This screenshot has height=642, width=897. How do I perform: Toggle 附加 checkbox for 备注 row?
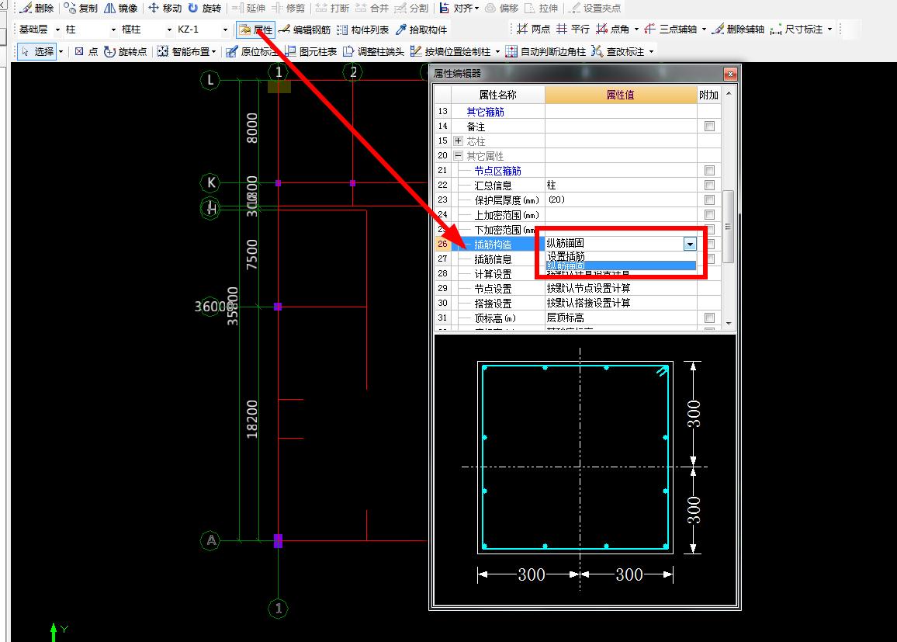pos(709,126)
